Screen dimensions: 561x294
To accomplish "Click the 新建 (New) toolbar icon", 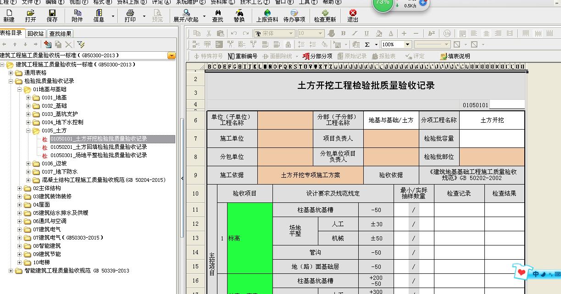I will 9,16.
